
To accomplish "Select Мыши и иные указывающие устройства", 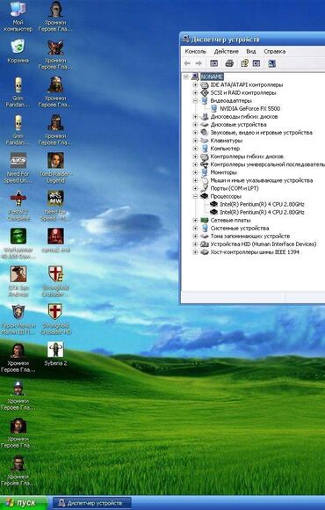I will 262,180.
